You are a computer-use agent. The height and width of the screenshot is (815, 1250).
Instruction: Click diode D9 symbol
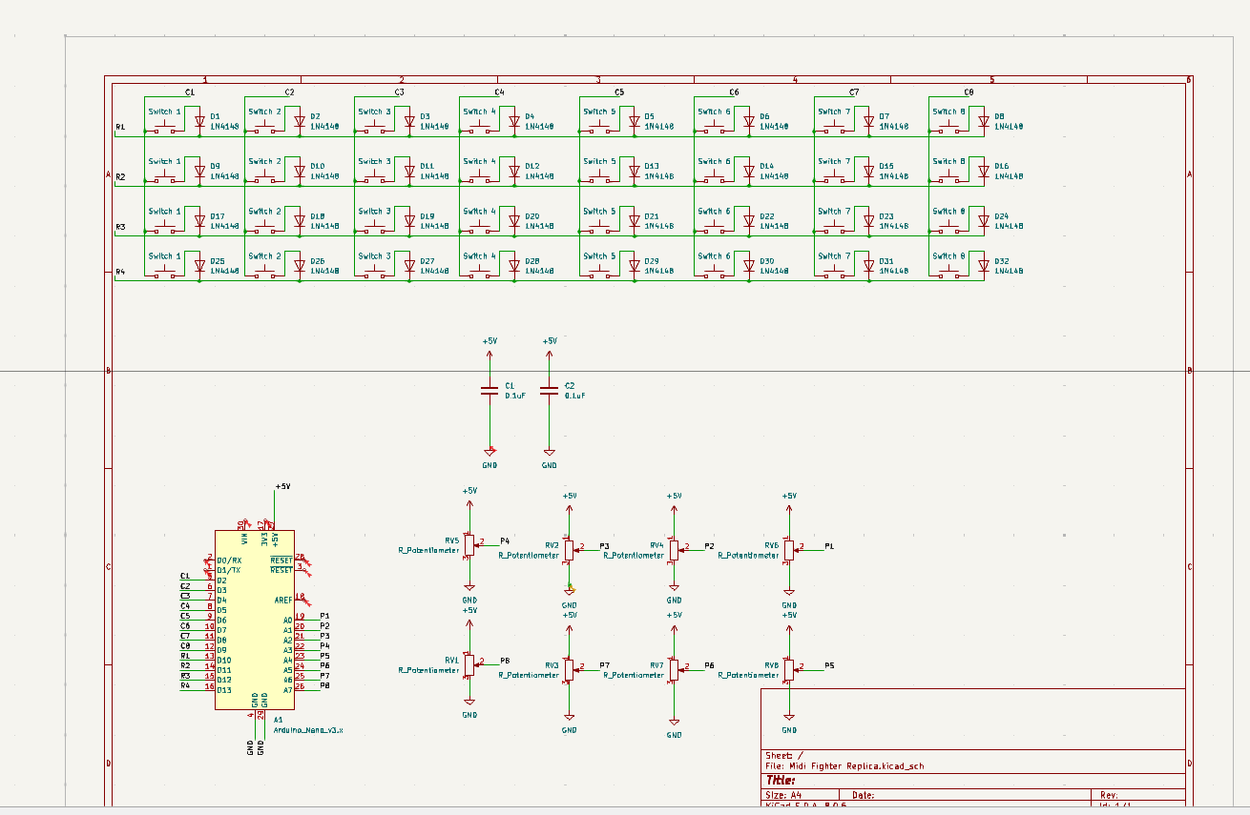pyautogui.click(x=199, y=171)
